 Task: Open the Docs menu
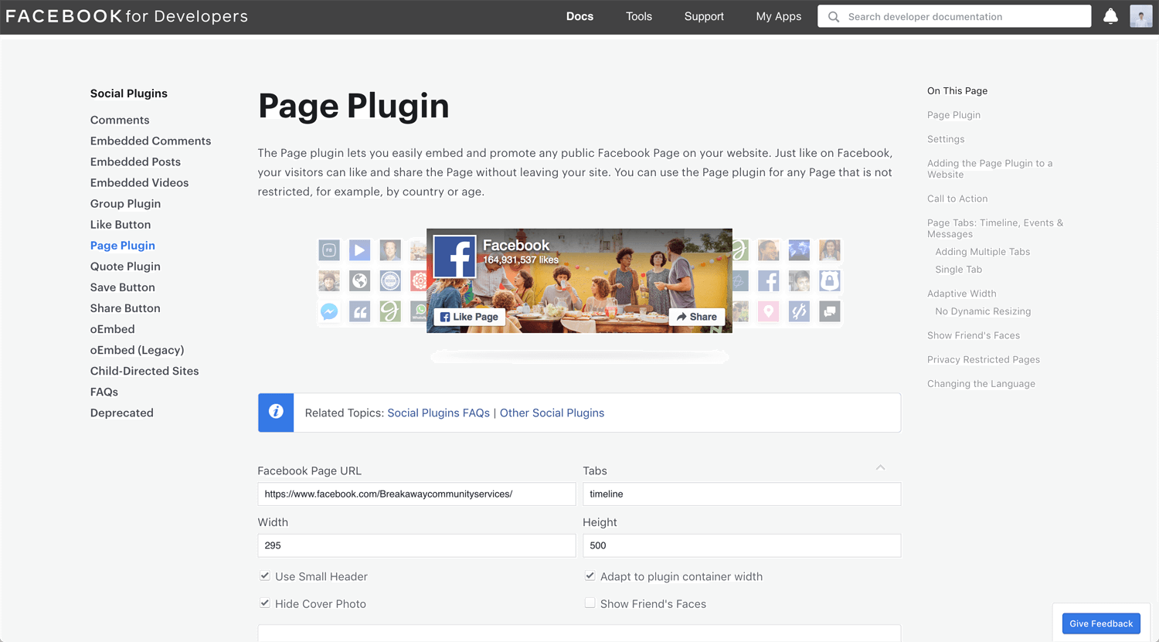point(579,16)
